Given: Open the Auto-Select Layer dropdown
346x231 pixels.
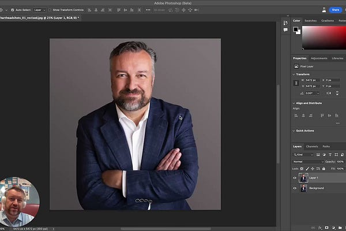Looking at the screenshot, I should tap(40, 10).
